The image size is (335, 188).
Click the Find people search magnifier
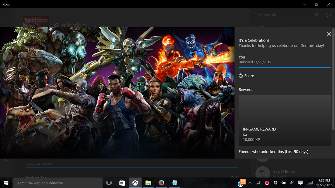pyautogui.click(x=316, y=15)
